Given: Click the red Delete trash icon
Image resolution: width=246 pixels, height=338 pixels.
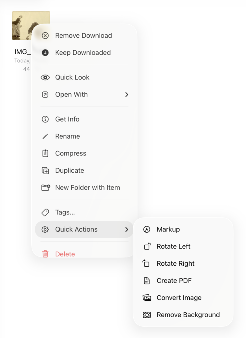Looking at the screenshot, I should click(45, 254).
